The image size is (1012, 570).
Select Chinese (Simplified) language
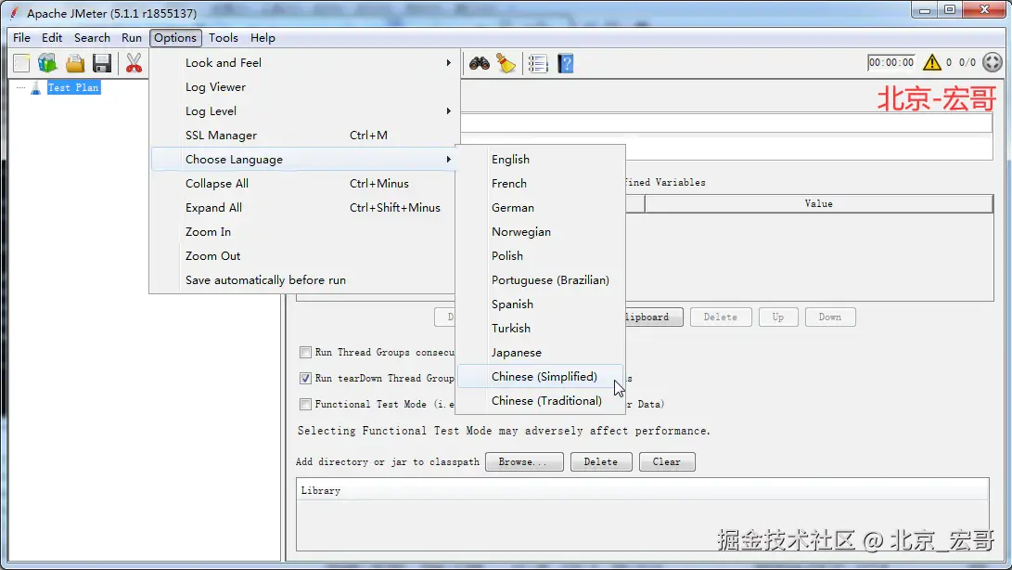[540, 376]
